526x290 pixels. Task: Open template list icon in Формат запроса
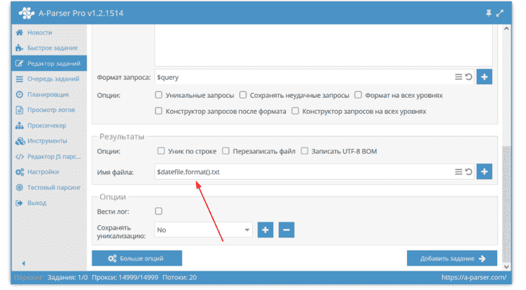(x=458, y=77)
